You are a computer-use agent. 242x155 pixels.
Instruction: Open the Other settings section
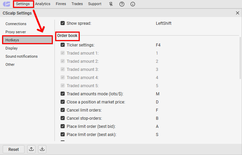[10, 64]
